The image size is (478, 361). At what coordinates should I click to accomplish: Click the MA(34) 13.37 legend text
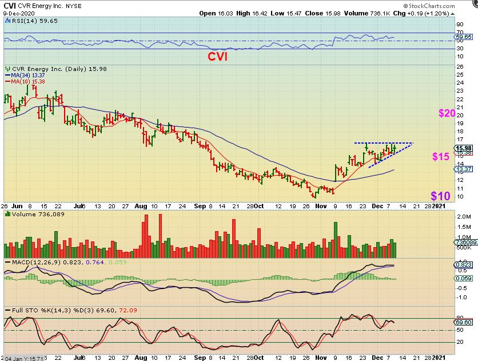(28, 76)
